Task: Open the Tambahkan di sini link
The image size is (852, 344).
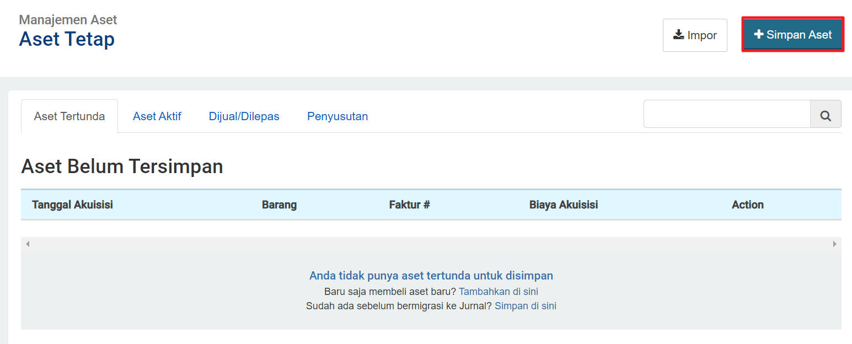Action: point(498,291)
